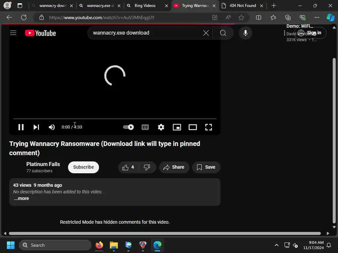
Task: Open player settings gear
Action: click(x=161, y=127)
